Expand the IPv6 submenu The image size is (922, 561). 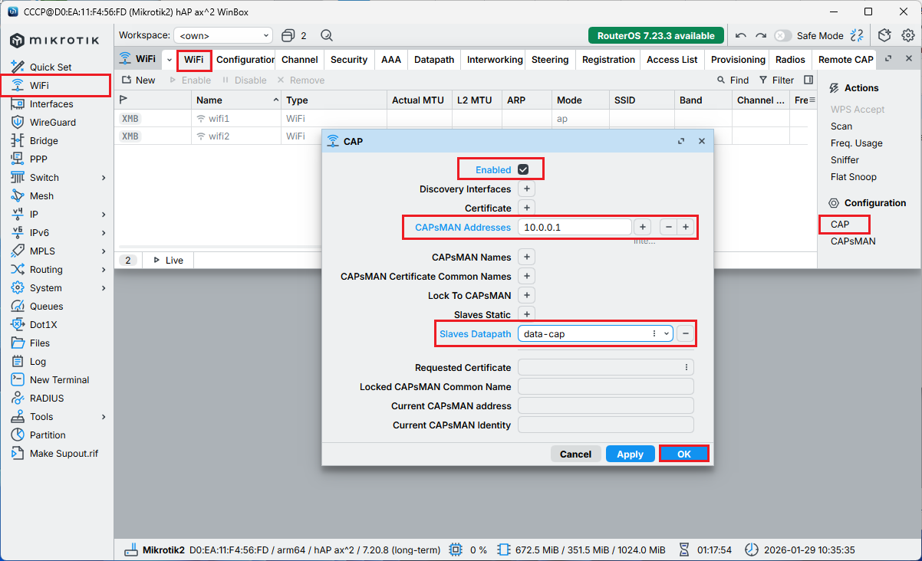tap(104, 232)
